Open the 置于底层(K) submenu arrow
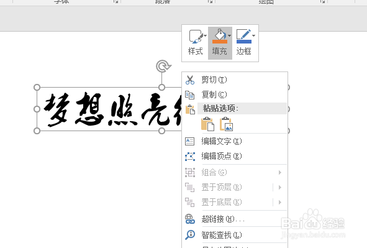This screenshot has height=248, width=367. click(280, 202)
